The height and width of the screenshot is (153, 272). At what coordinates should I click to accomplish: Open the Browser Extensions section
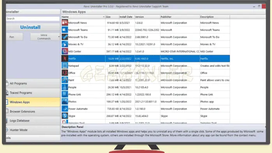tap(33, 111)
